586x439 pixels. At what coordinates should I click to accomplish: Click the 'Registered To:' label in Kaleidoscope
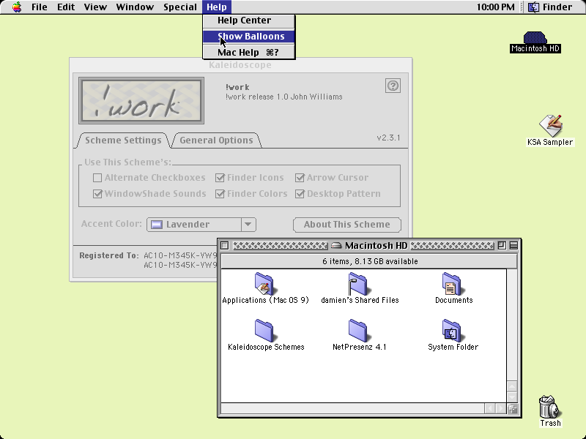[x=108, y=255]
